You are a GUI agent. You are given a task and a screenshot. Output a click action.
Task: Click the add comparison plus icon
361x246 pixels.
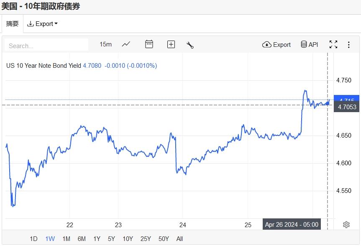tap(171, 44)
